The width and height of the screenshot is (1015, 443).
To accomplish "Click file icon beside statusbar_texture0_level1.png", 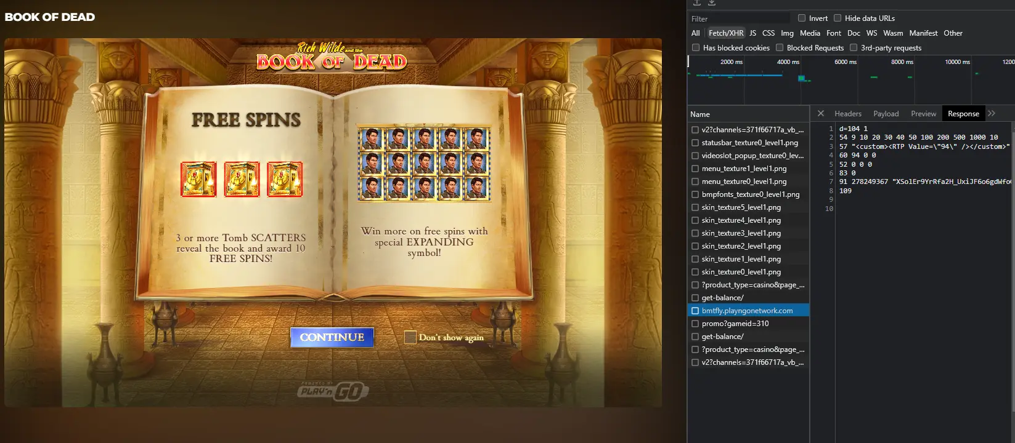I will [695, 143].
